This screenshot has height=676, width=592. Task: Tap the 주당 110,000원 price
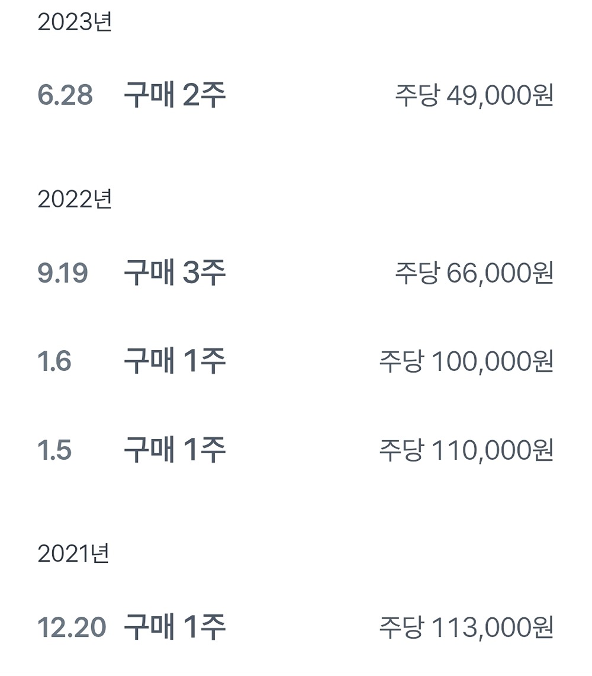[x=466, y=450]
